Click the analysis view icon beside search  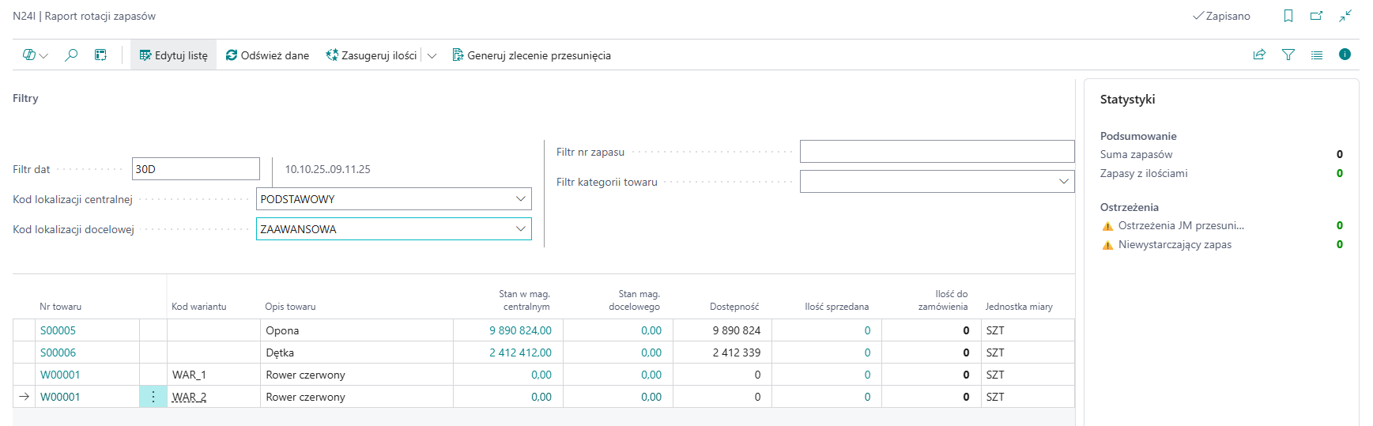(100, 55)
